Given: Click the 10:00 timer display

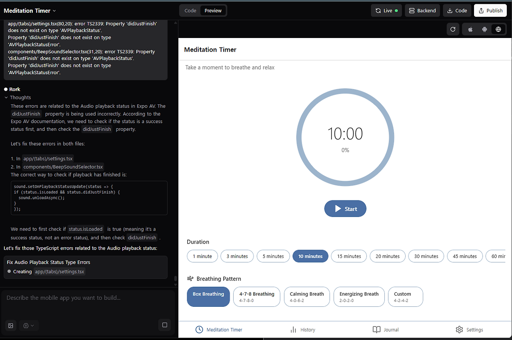Looking at the screenshot, I should coord(345,134).
